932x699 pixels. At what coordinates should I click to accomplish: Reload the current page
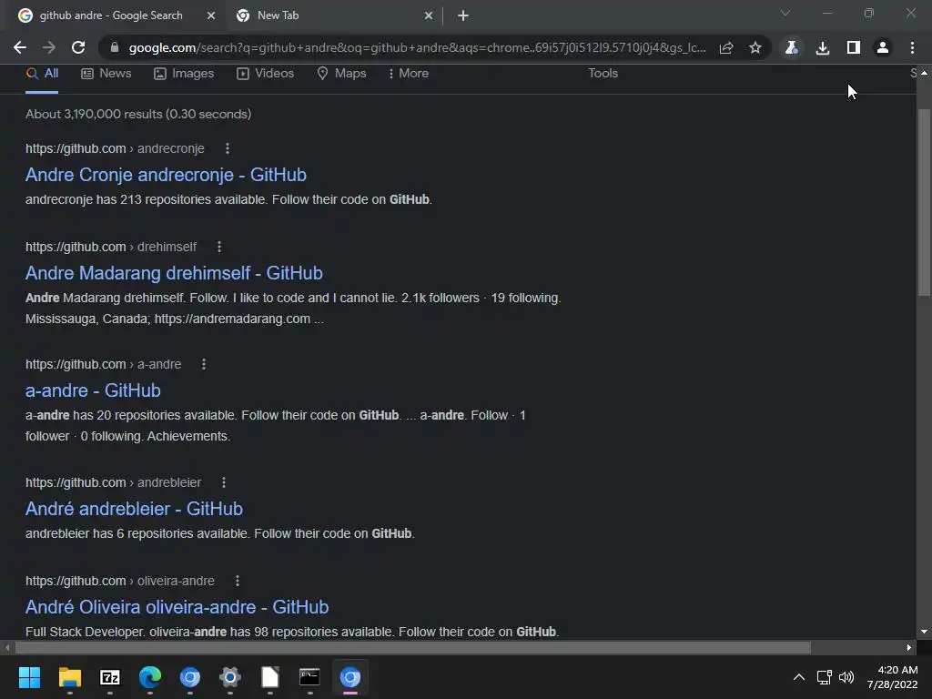coord(78,47)
